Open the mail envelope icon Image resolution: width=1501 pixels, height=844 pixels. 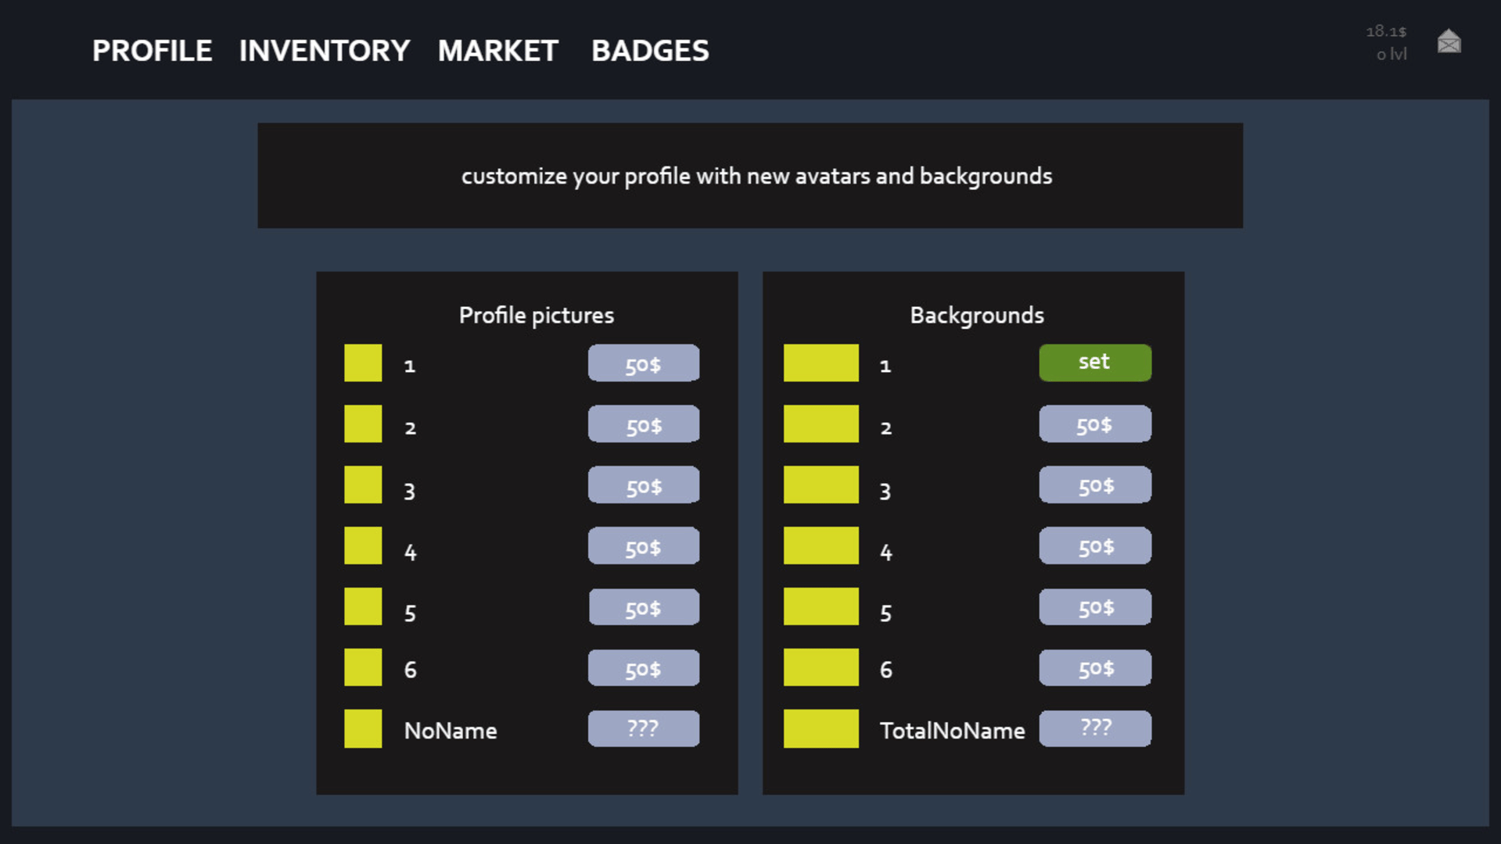tap(1449, 41)
